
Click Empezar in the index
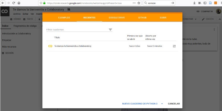tap(7, 40)
